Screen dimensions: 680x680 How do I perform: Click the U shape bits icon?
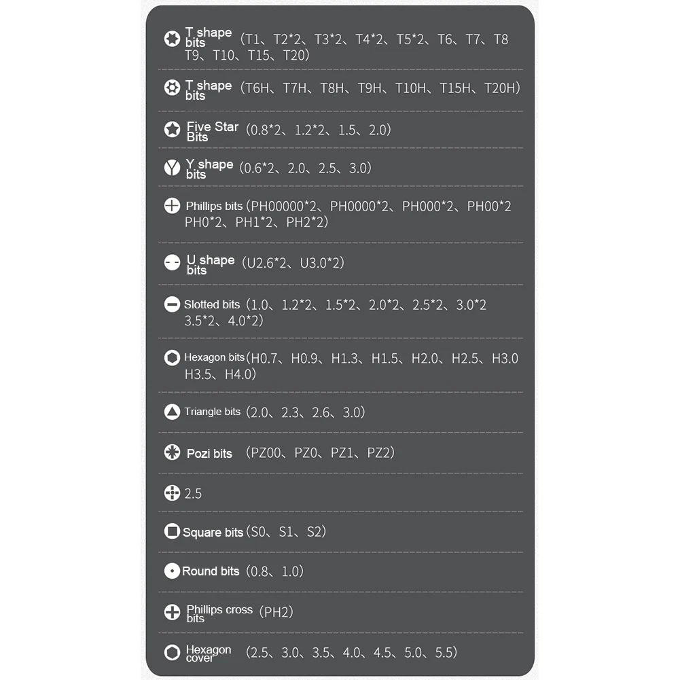(x=172, y=262)
